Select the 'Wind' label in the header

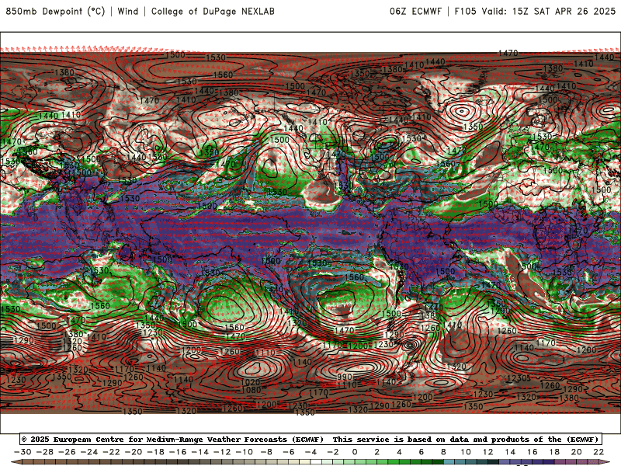click(128, 11)
